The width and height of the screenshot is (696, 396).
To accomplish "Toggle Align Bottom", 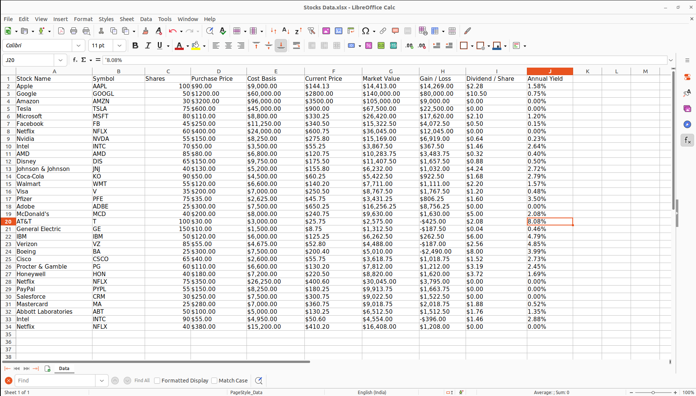I will [x=281, y=45].
